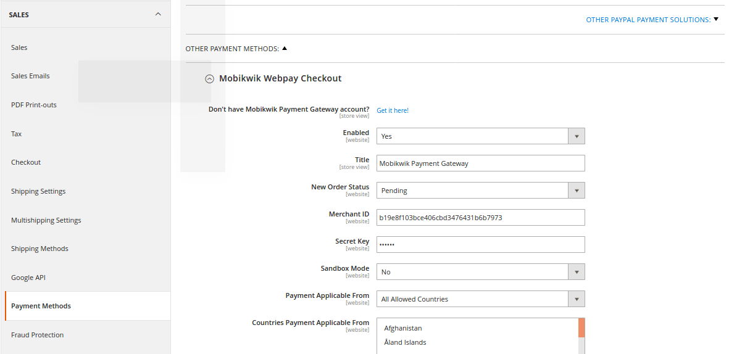Click the Merchant ID label
This screenshot has width=729, height=354.
pyautogui.click(x=349, y=214)
